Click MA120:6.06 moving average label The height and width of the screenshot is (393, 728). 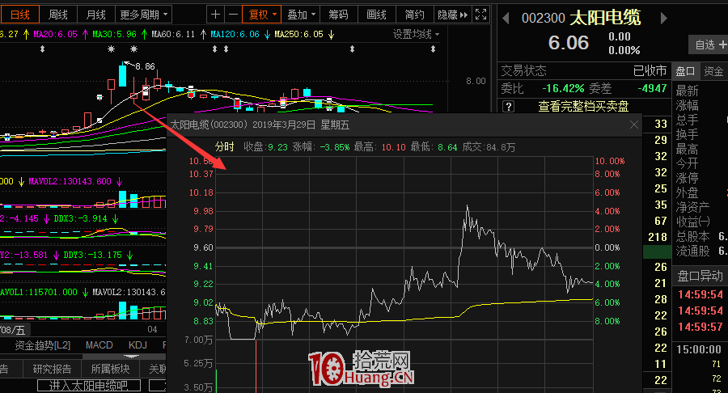pyautogui.click(x=235, y=34)
